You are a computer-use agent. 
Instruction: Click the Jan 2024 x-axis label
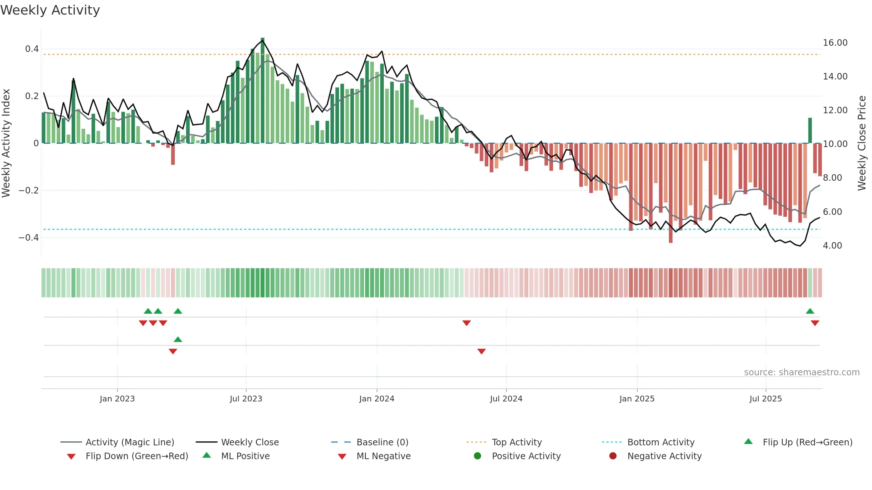click(x=377, y=399)
